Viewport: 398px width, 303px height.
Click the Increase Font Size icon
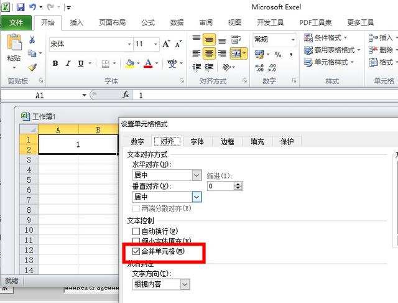167,44
